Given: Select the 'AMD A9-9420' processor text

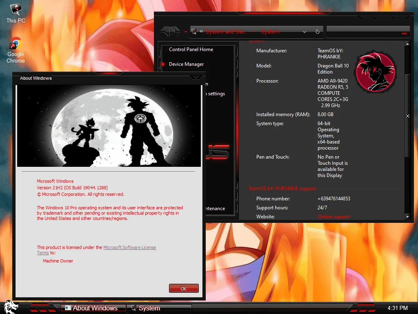Looking at the screenshot, I should click(332, 81).
